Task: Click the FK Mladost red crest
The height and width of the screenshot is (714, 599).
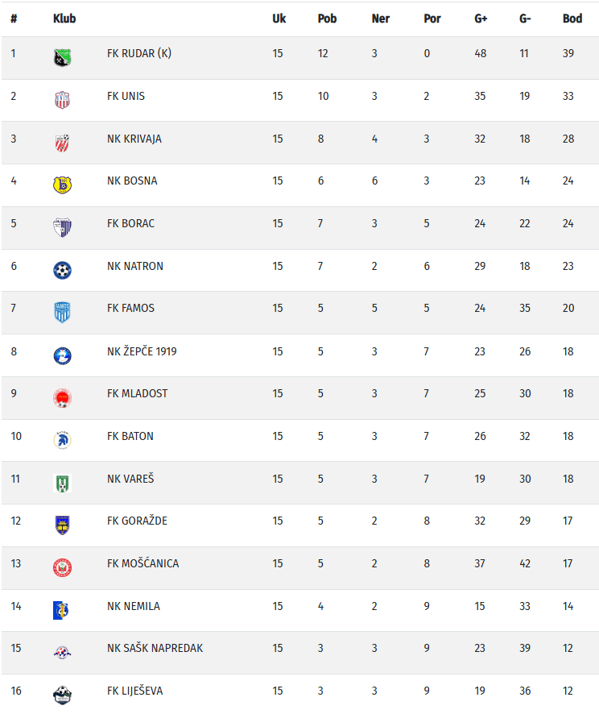Action: [x=62, y=397]
